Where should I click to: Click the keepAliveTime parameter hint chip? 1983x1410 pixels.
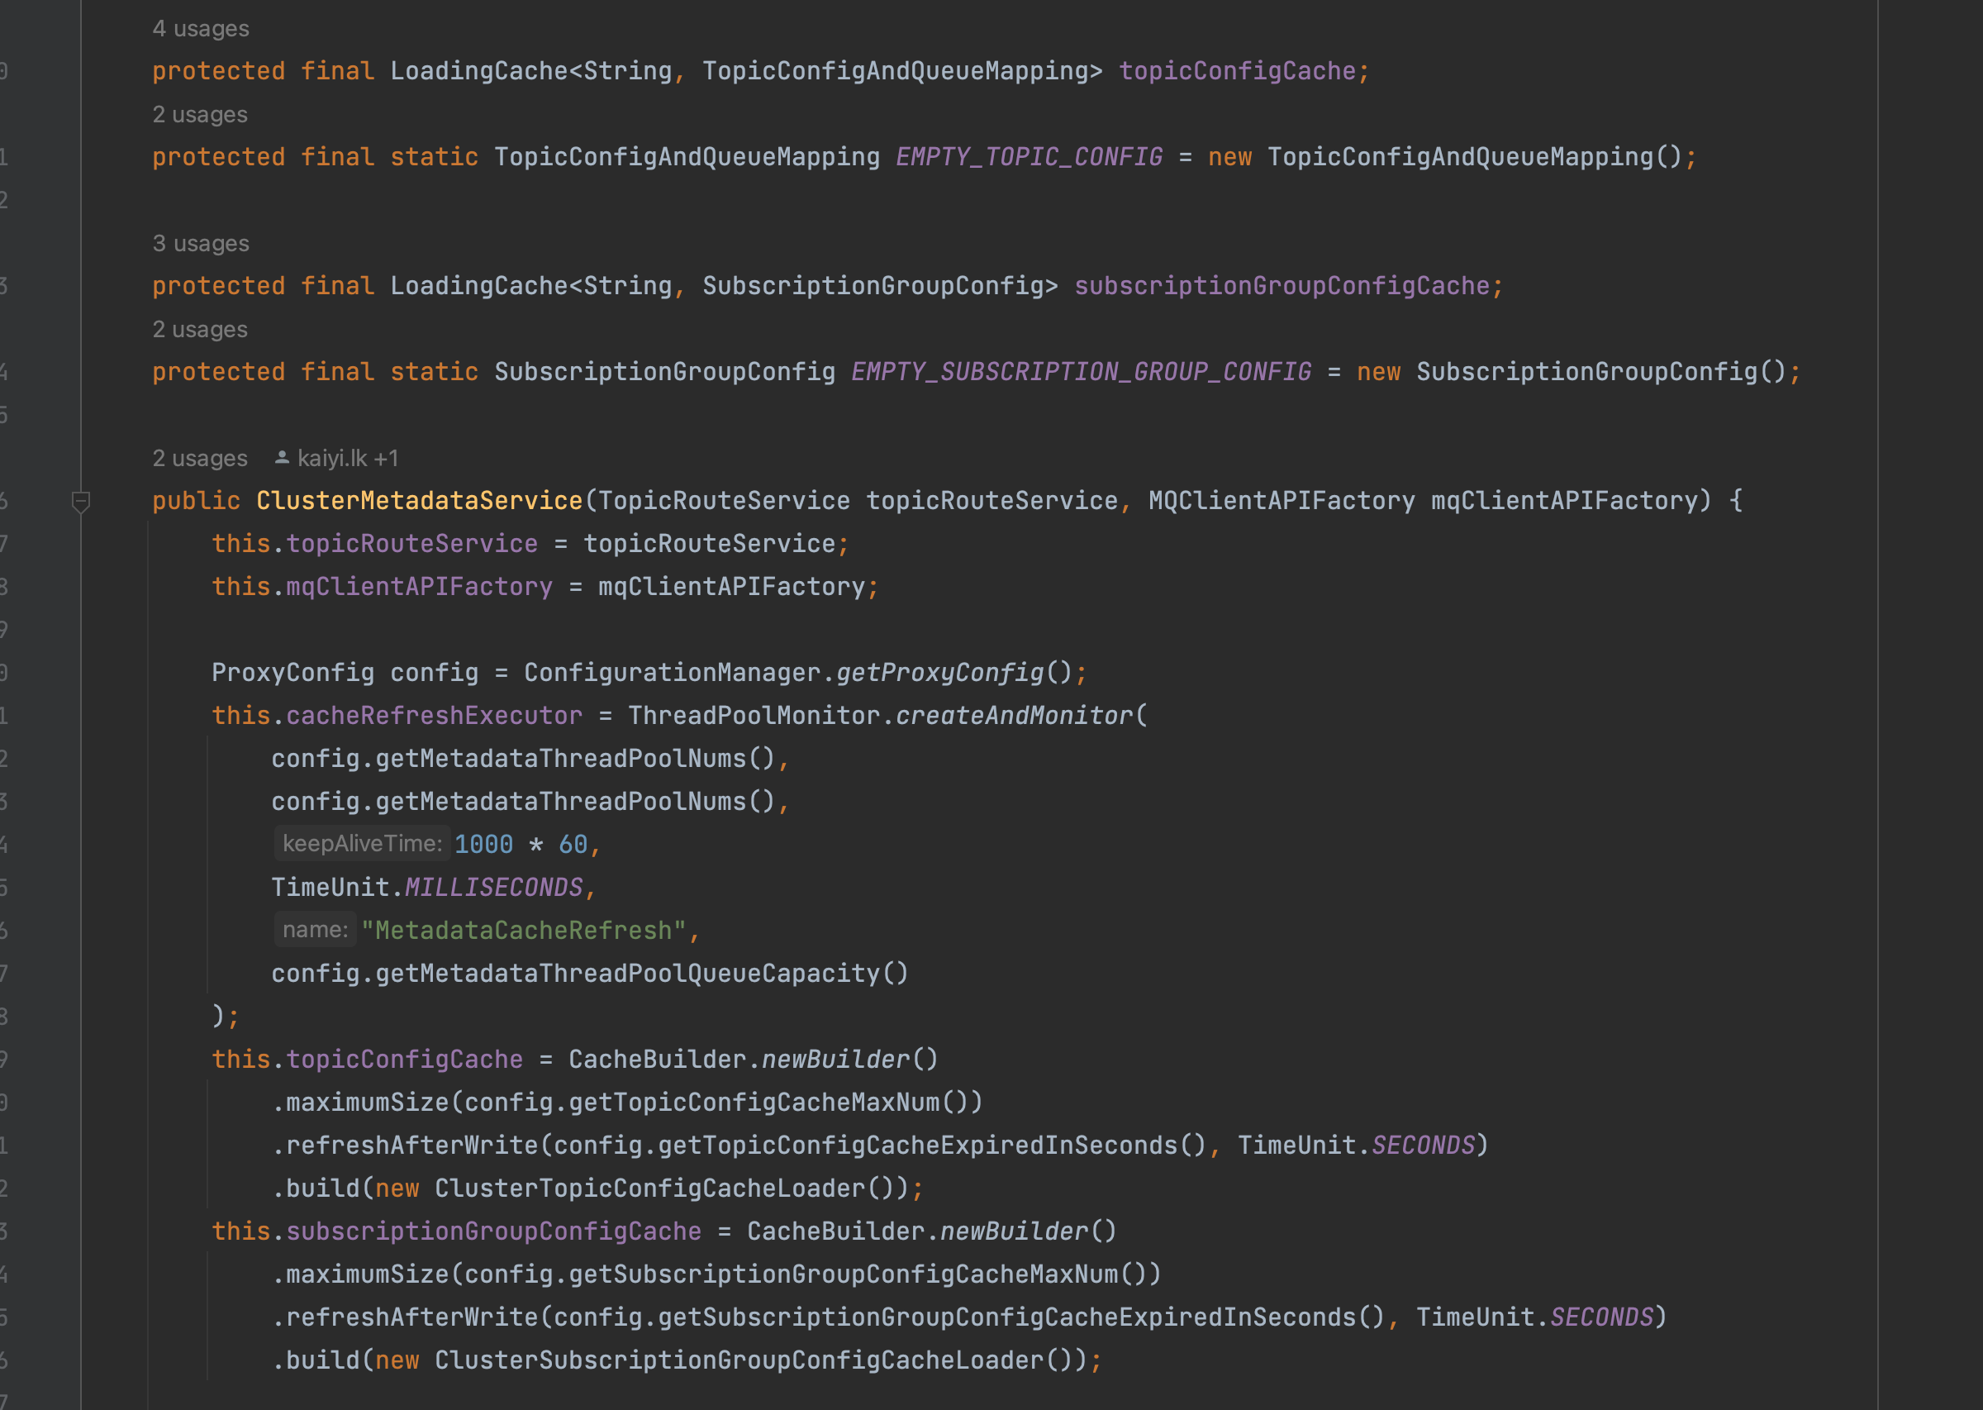click(362, 842)
